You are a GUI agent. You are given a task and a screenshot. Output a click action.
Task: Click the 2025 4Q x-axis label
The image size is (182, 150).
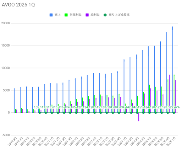(165, 142)
